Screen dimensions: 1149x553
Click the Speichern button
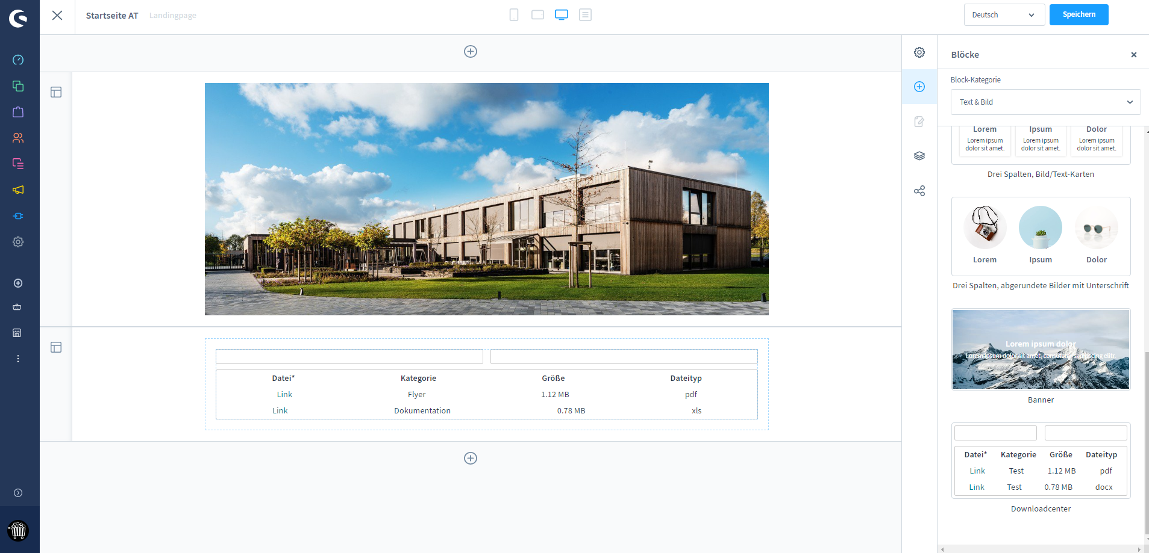pos(1079,14)
